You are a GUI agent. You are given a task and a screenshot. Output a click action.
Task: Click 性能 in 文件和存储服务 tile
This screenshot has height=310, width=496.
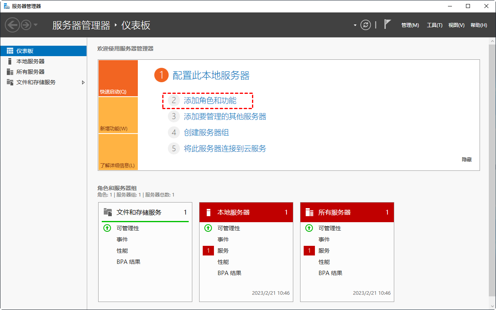click(x=122, y=251)
